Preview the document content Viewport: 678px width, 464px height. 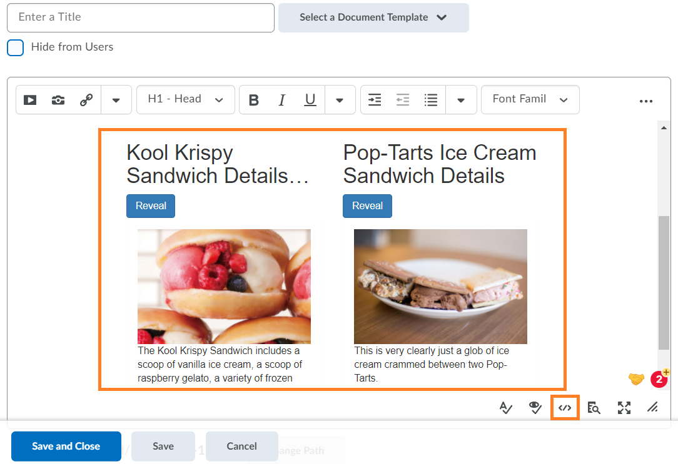coord(535,407)
